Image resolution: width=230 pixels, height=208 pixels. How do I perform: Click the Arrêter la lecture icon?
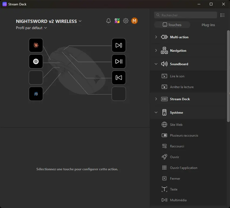point(164,87)
